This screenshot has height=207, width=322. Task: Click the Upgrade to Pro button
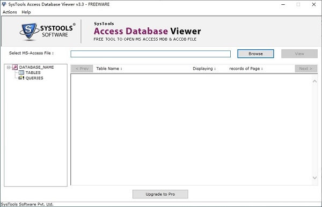pyautogui.click(x=160, y=194)
